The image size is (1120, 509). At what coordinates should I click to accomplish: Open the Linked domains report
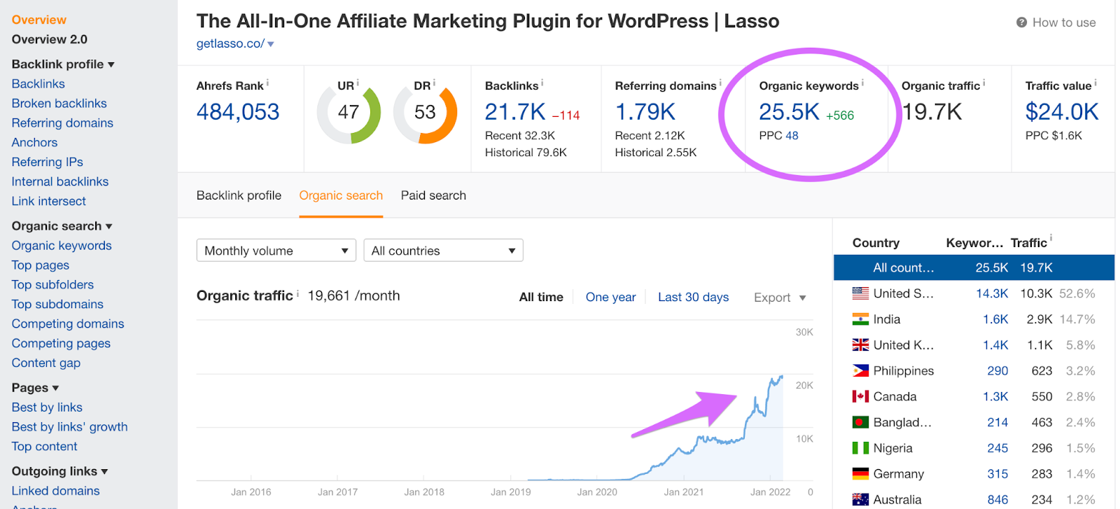pyautogui.click(x=55, y=491)
